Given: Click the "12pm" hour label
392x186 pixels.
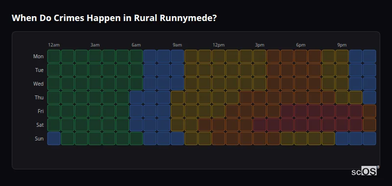Looking at the screenshot, I should 219,45.
